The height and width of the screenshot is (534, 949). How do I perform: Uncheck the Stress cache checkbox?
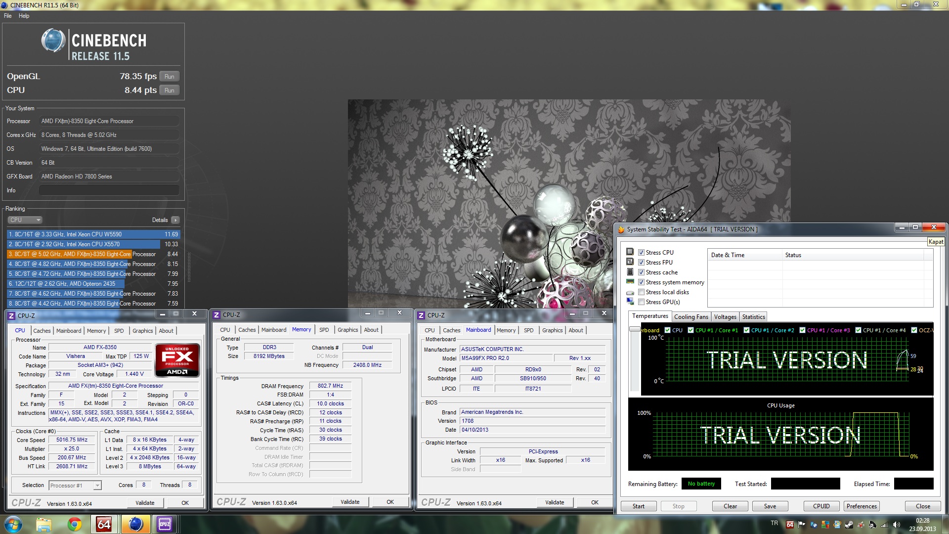pyautogui.click(x=641, y=272)
